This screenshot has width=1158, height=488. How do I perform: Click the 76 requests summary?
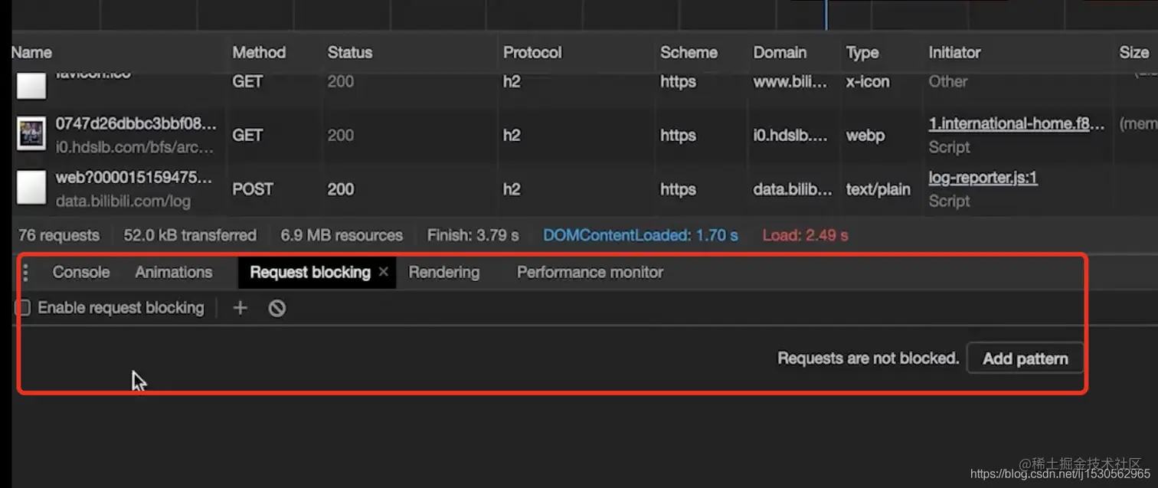point(59,235)
